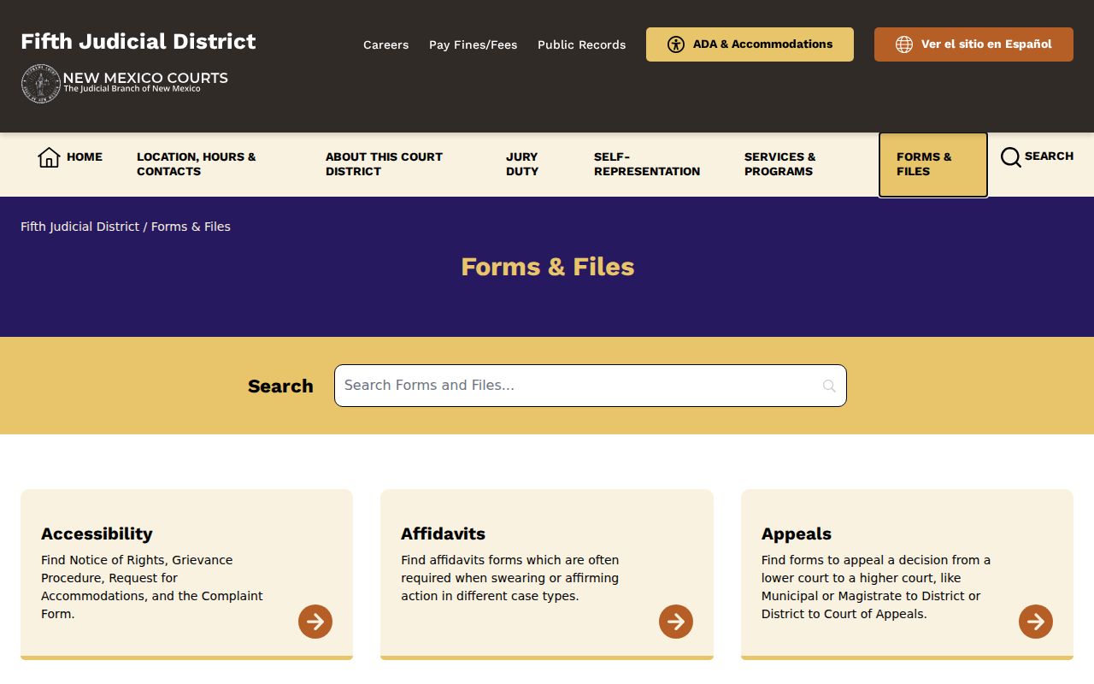Click Fifth Judicial District site title
Screen dimensions: 1094x684
coord(138,42)
